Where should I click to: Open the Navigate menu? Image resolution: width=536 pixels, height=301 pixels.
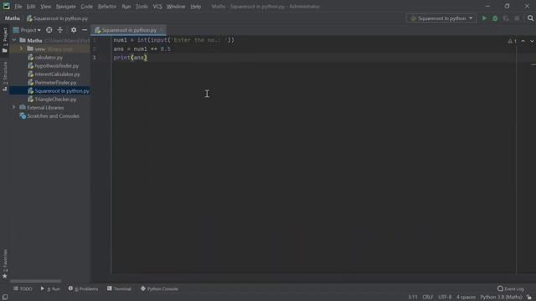click(x=66, y=7)
